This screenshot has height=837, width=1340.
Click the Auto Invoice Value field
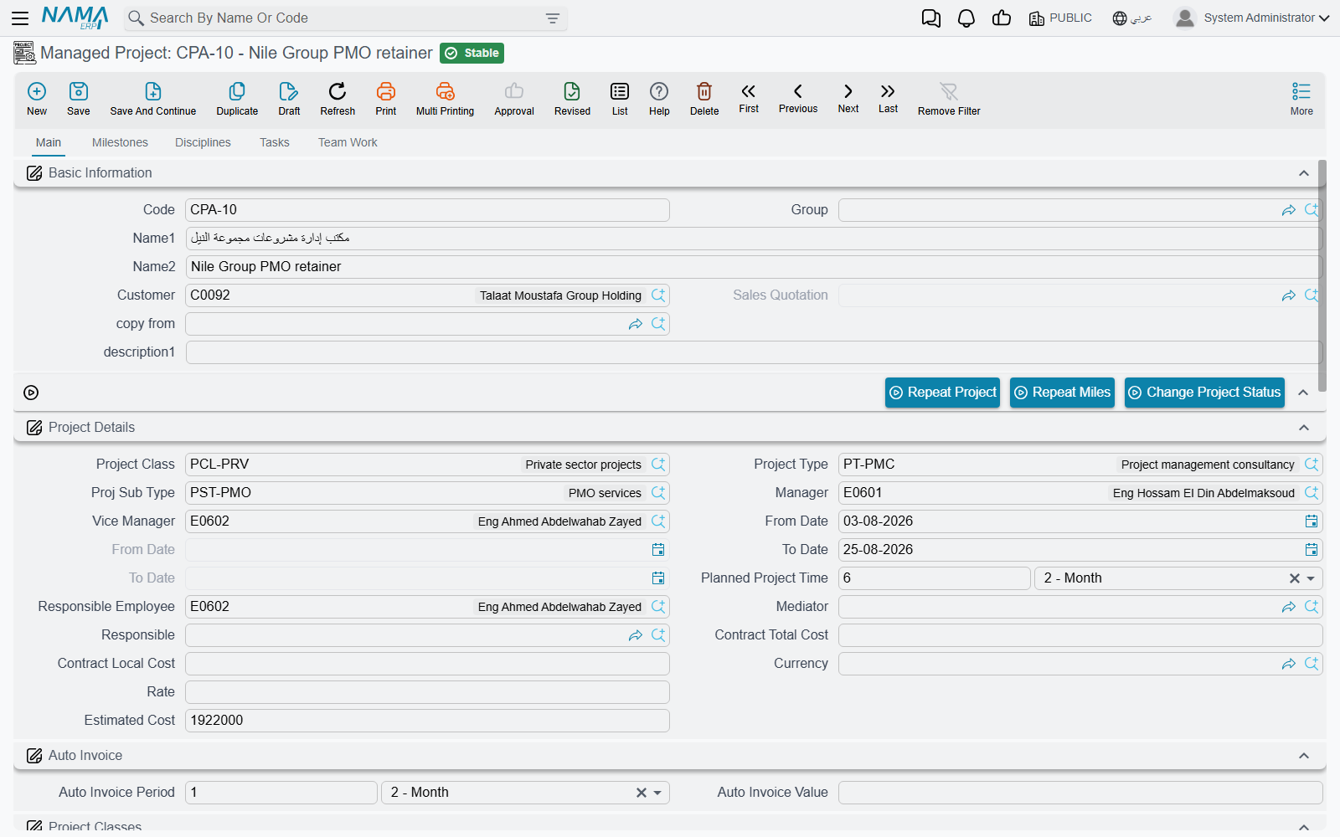1080,793
